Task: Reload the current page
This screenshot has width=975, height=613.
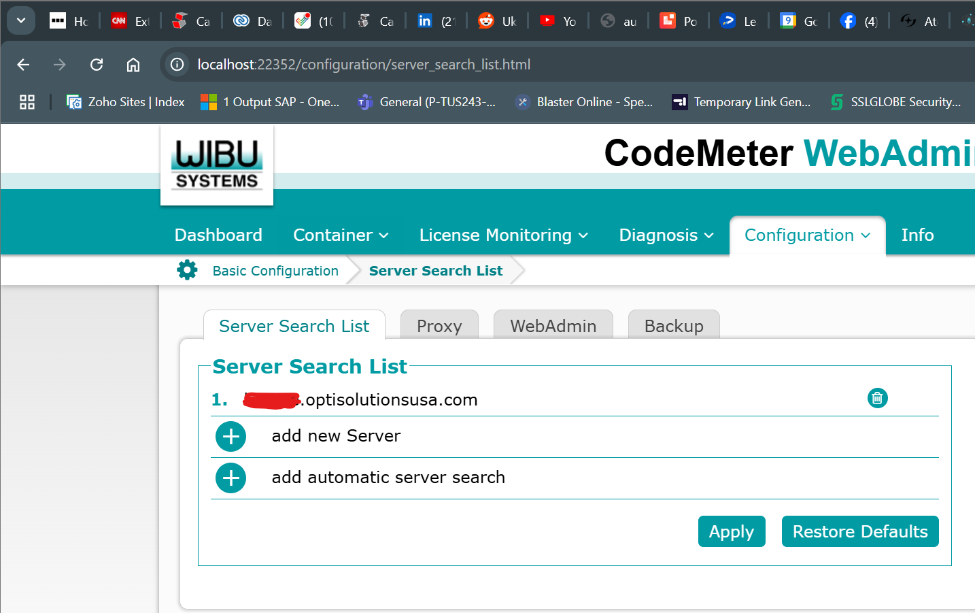Action: (x=97, y=65)
